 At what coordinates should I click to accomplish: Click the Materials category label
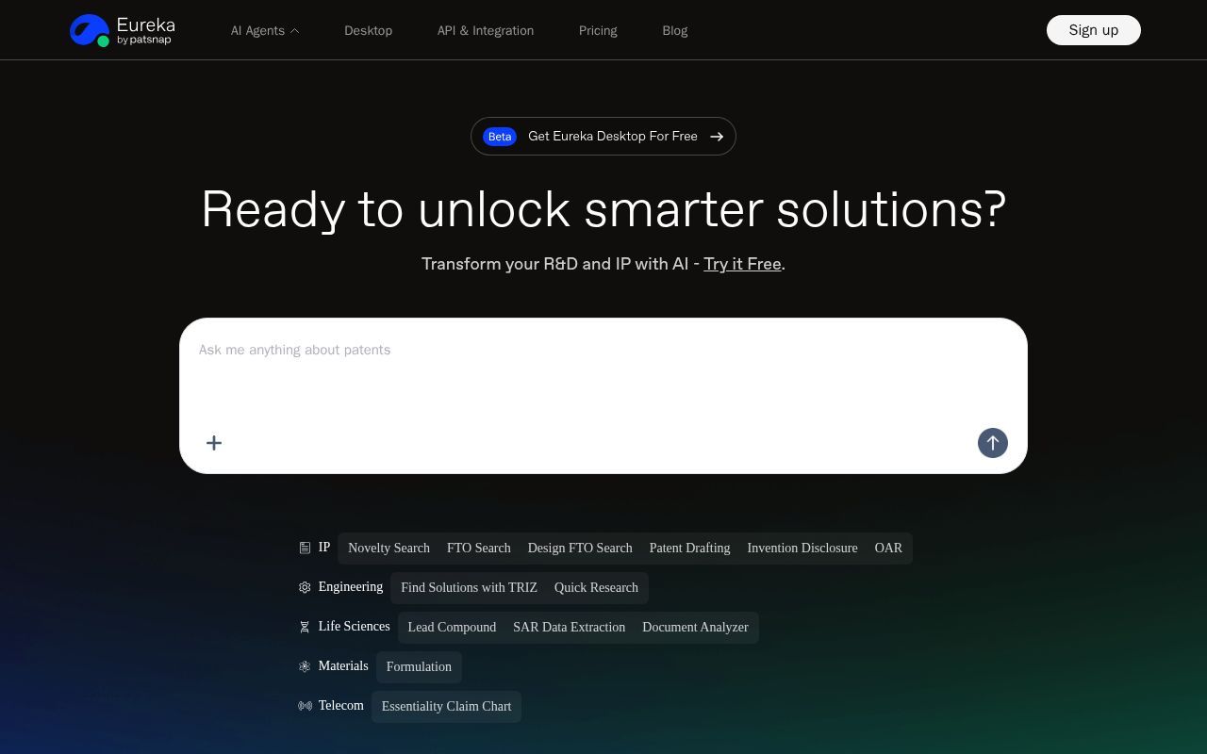click(x=343, y=665)
